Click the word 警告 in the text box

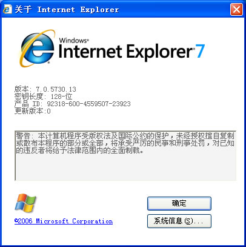click(23, 135)
